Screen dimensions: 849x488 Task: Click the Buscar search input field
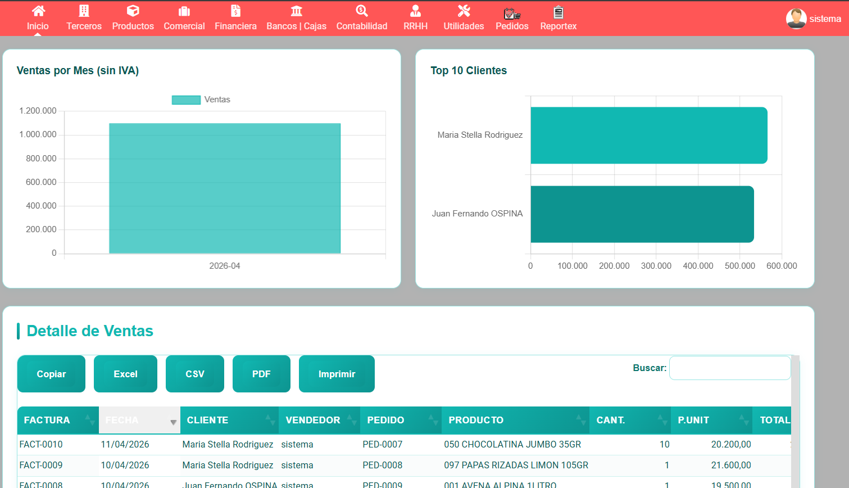pyautogui.click(x=729, y=368)
